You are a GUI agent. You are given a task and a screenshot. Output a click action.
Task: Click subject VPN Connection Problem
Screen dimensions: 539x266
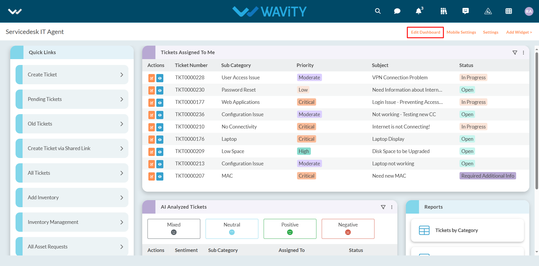pos(400,78)
